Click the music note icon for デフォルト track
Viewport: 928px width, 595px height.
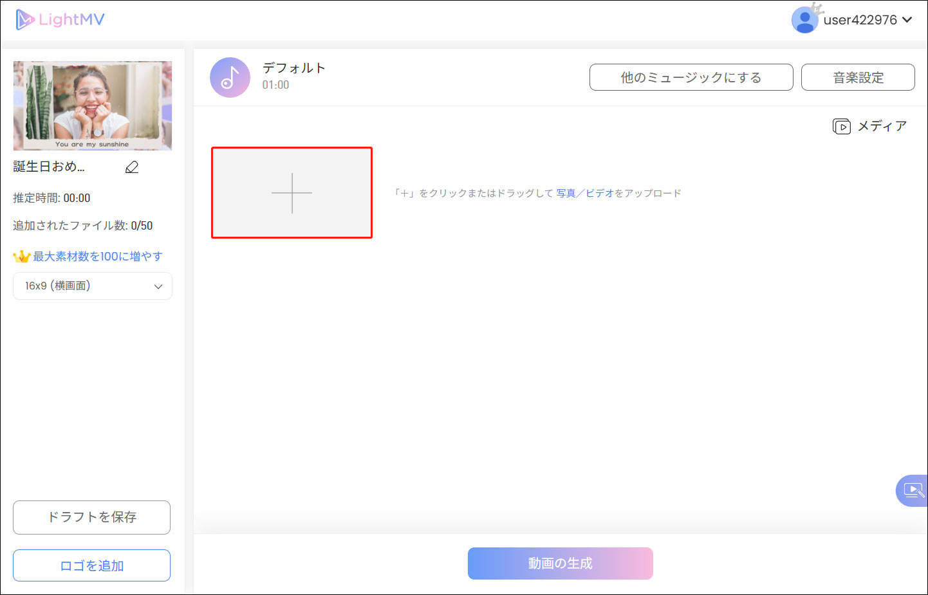[230, 77]
